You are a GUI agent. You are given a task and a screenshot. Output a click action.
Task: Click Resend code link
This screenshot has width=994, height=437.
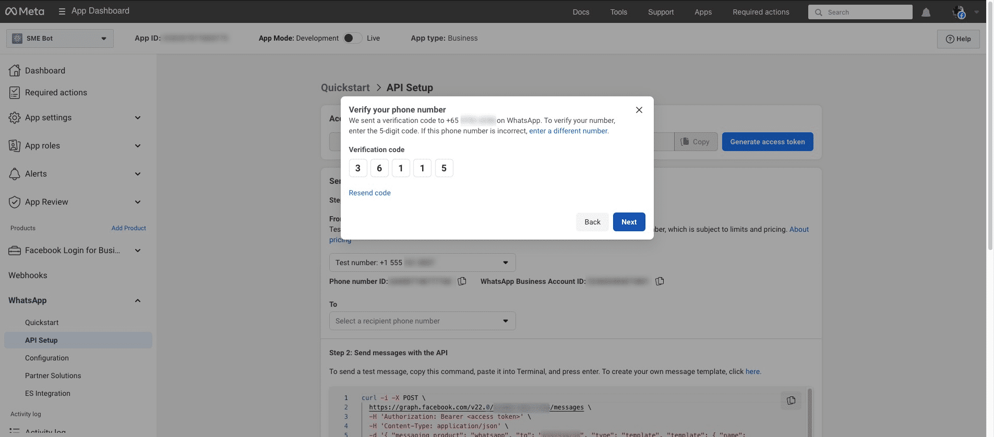point(370,193)
